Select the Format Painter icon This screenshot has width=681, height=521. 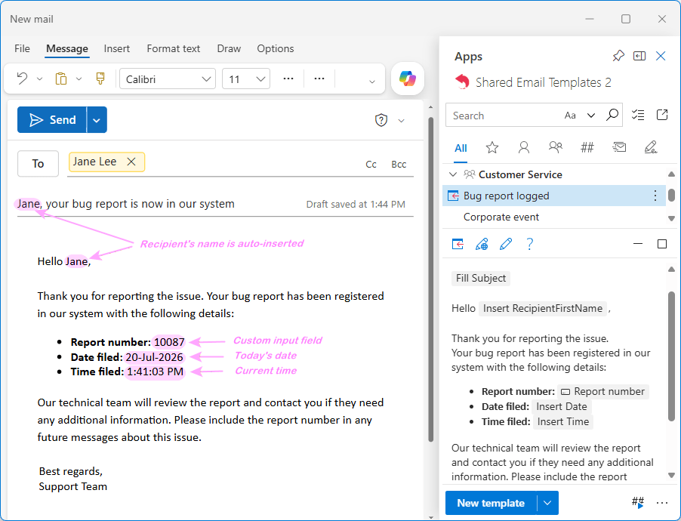tap(100, 79)
